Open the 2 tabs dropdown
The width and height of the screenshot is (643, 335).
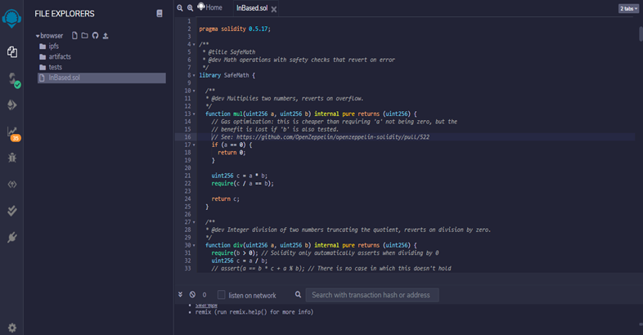[x=628, y=8]
